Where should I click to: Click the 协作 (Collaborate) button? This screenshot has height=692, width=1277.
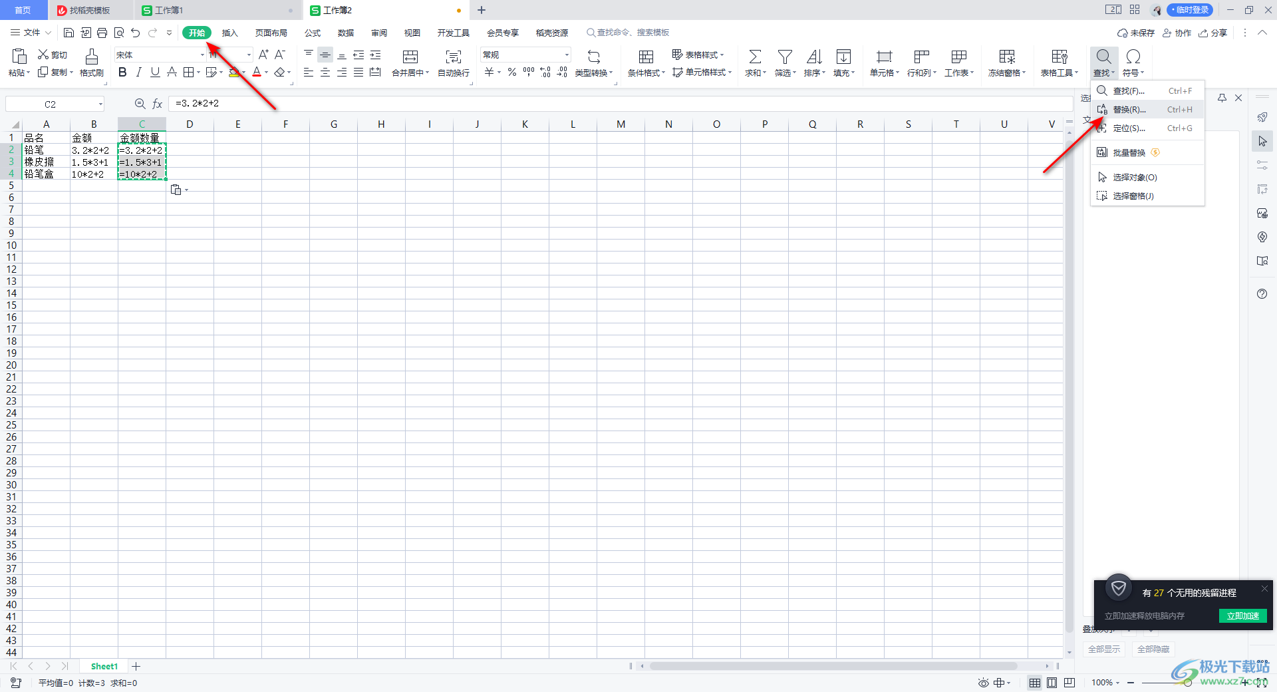1177,33
